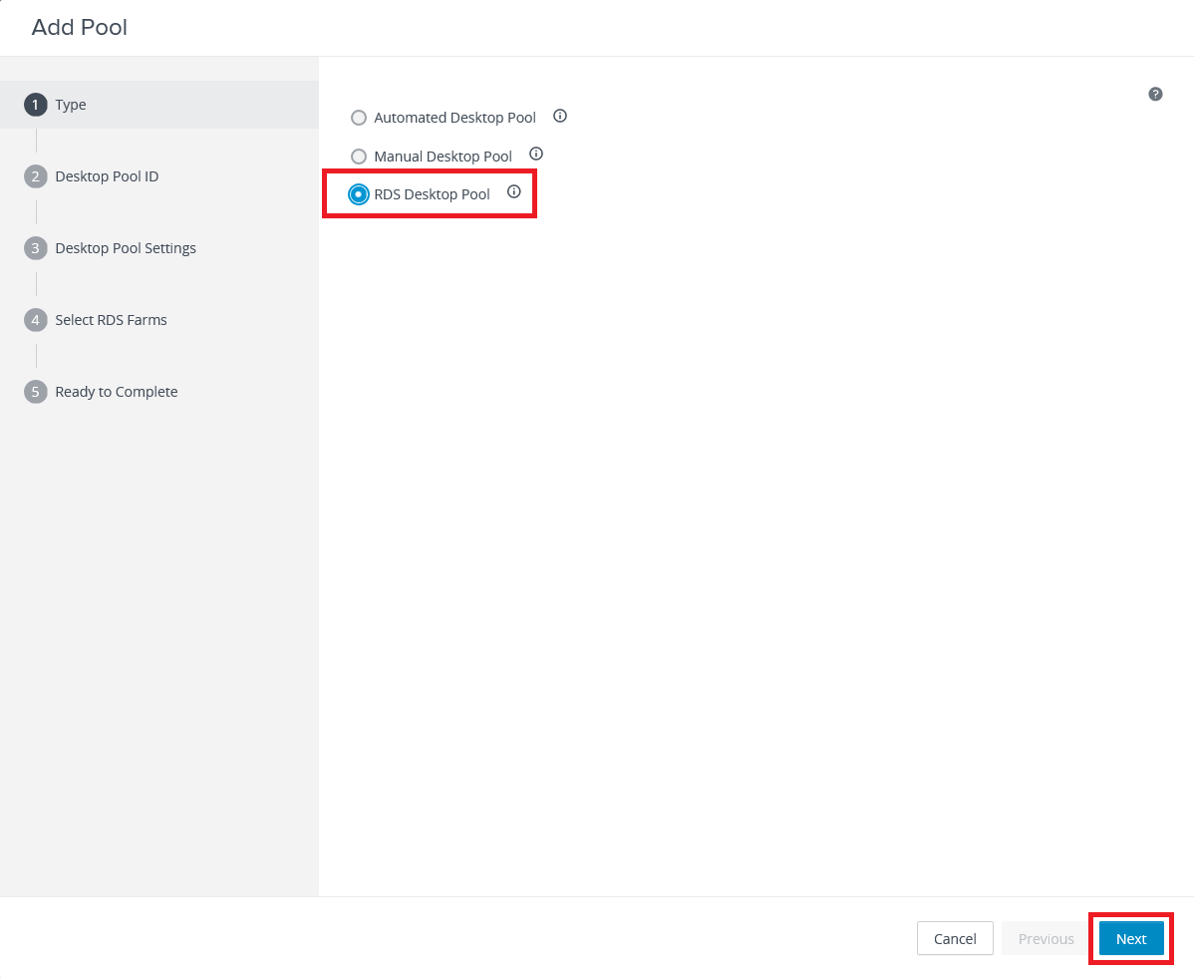The height and width of the screenshot is (978, 1194).
Task: Jump to the Desktop Pool ID step
Action: tap(107, 176)
